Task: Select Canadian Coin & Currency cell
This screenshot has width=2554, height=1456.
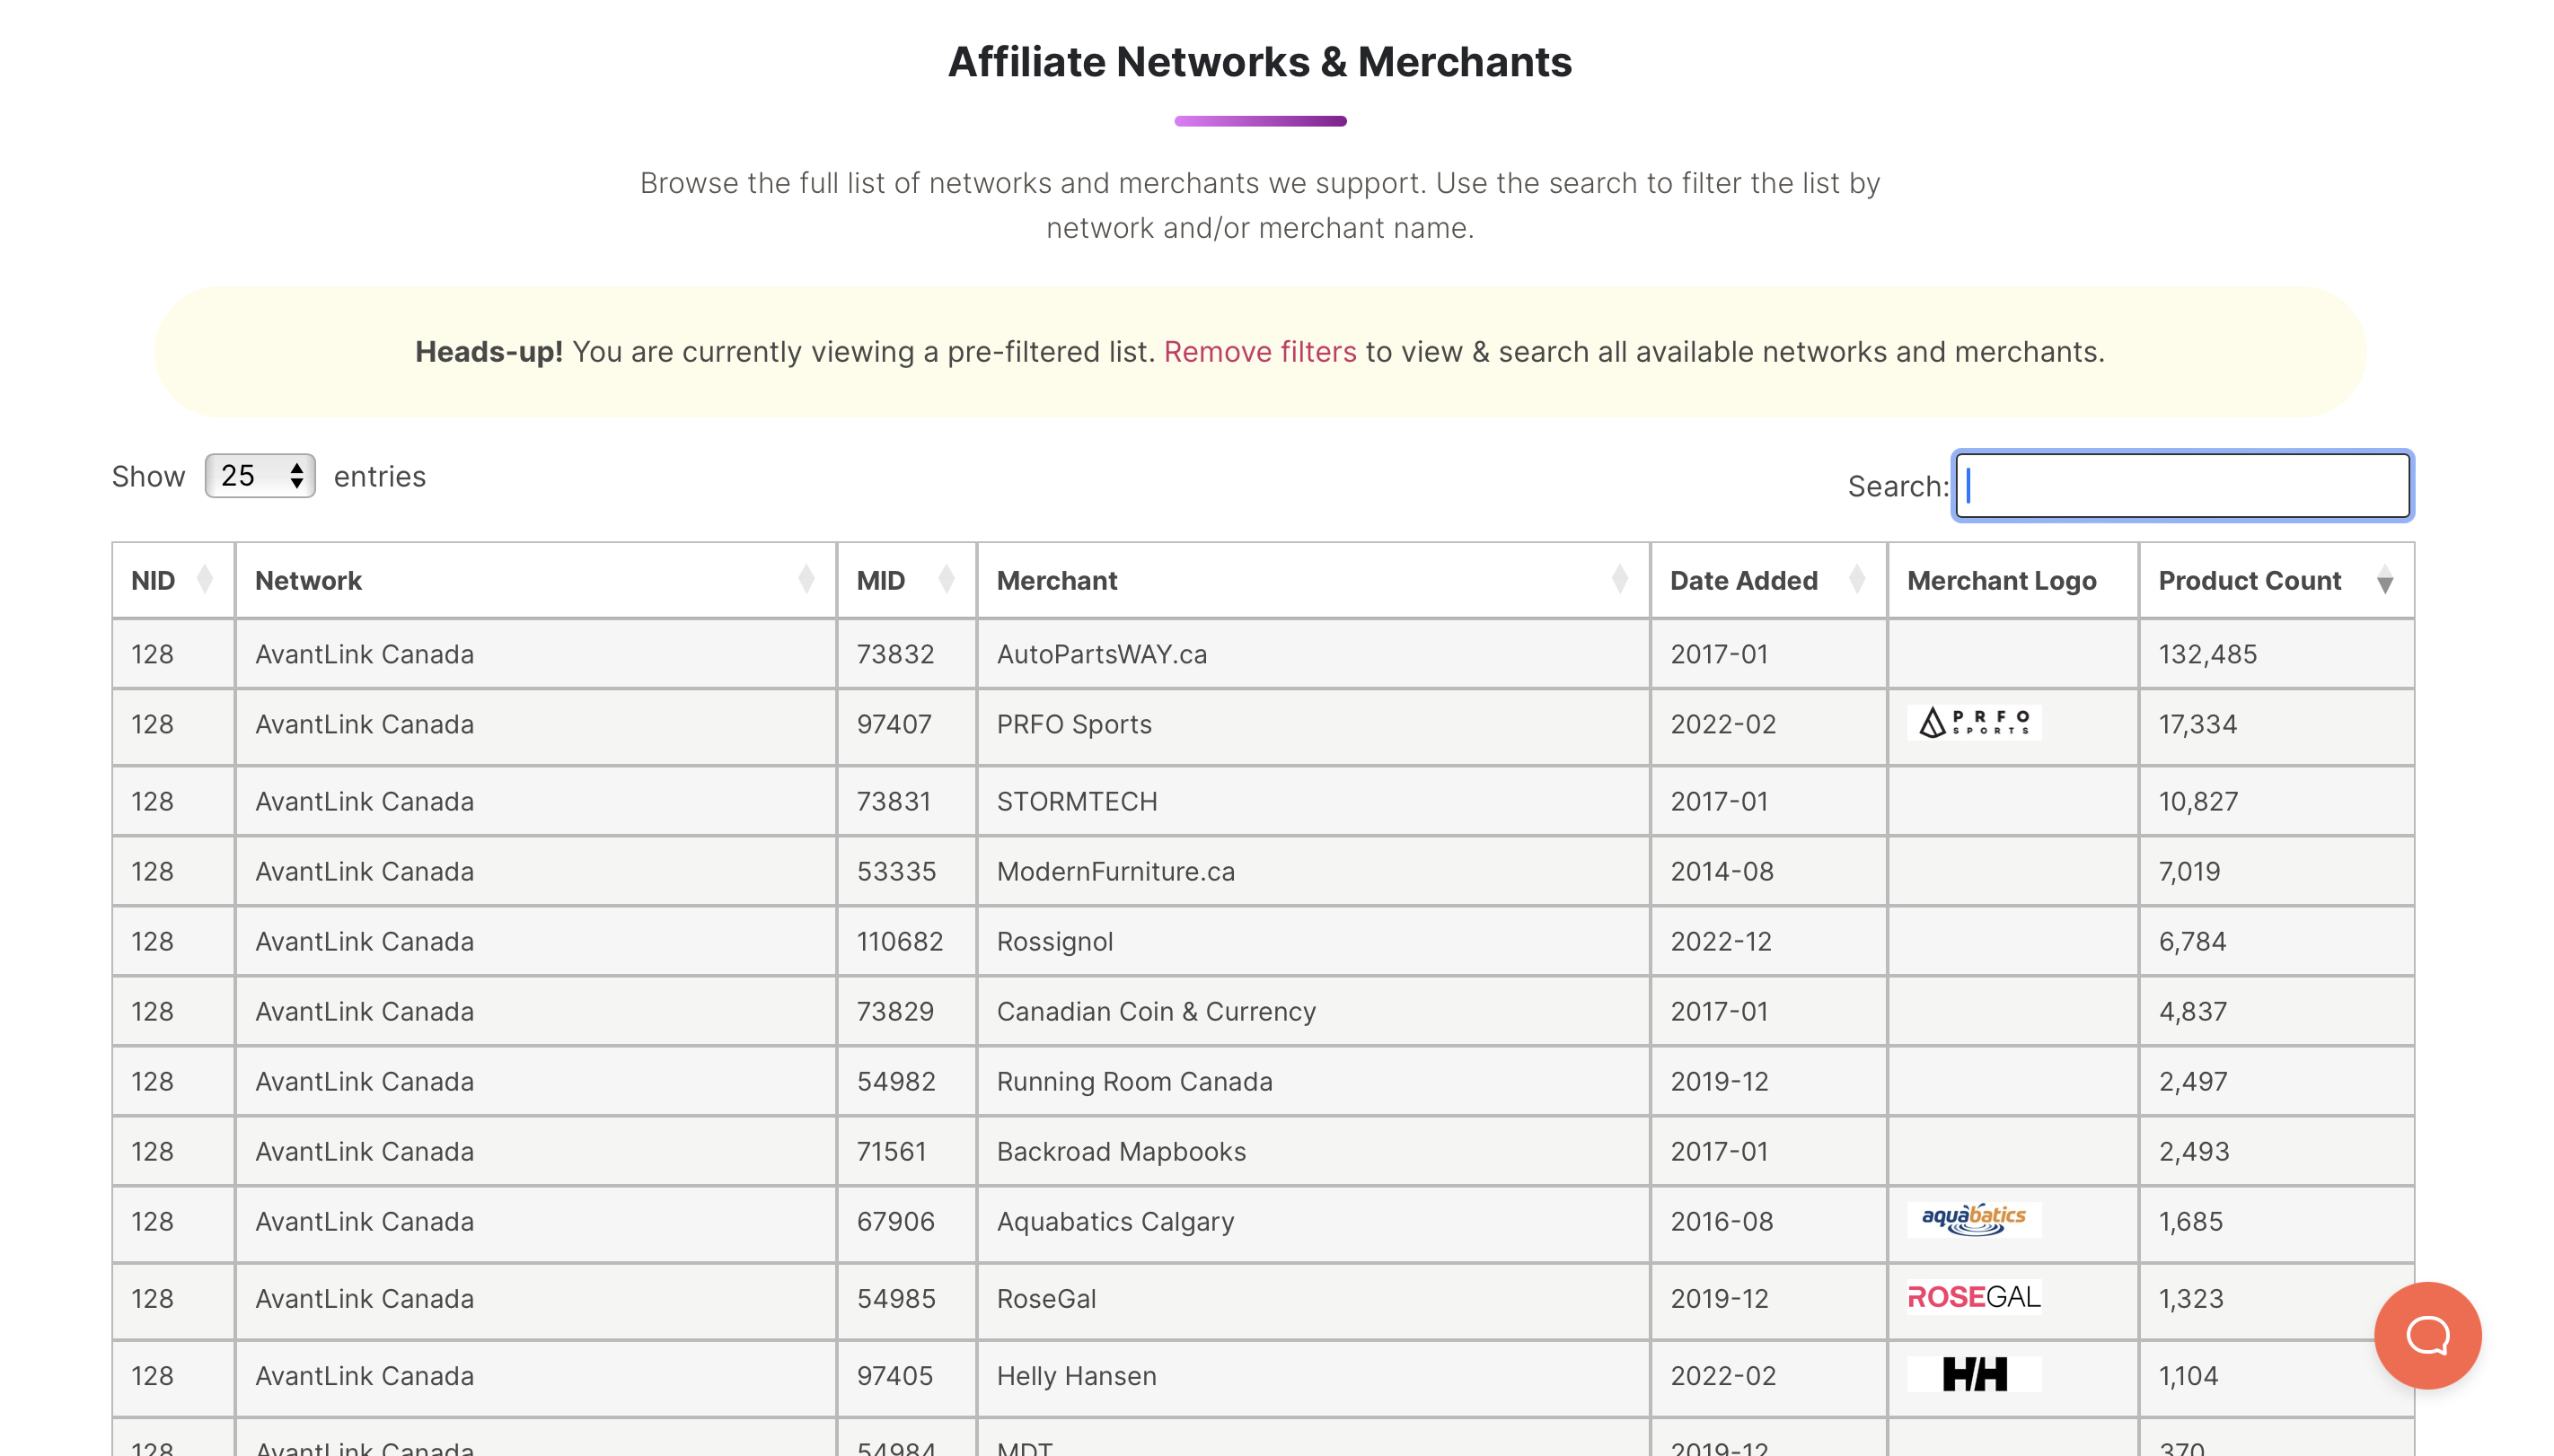Action: click(1313, 1011)
